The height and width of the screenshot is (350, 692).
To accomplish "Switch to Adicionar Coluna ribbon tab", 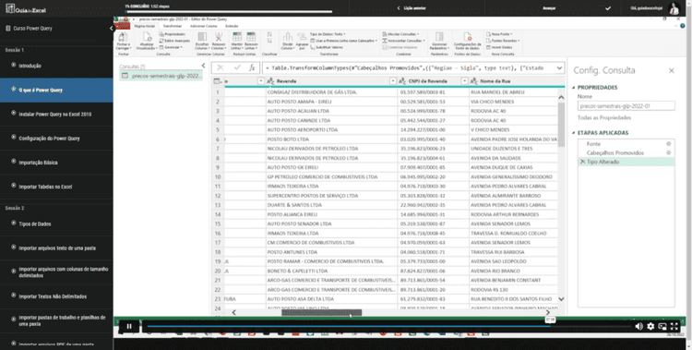I will tap(204, 26).
